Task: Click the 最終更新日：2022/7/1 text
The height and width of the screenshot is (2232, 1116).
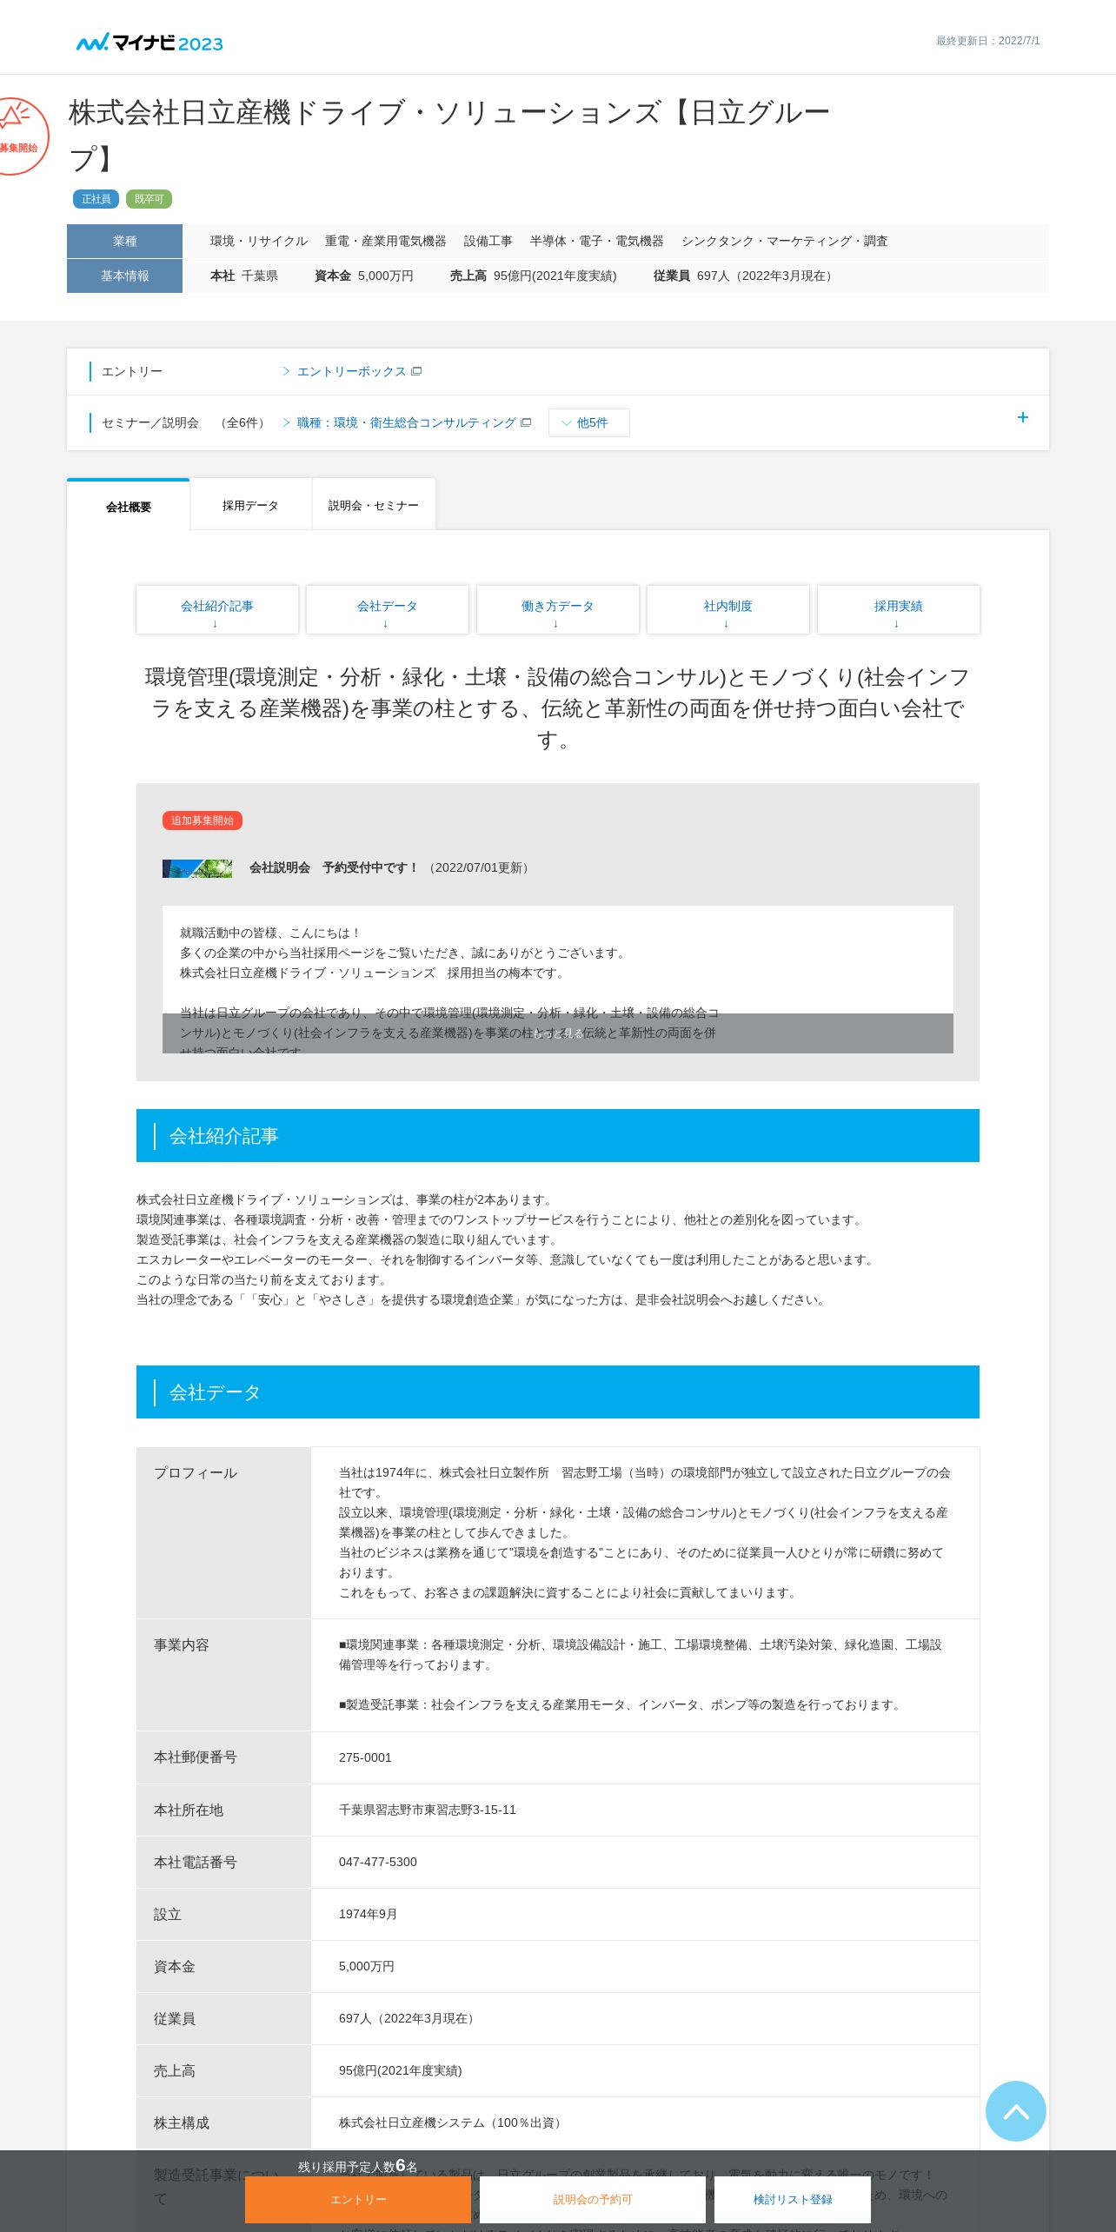Action: click(987, 41)
